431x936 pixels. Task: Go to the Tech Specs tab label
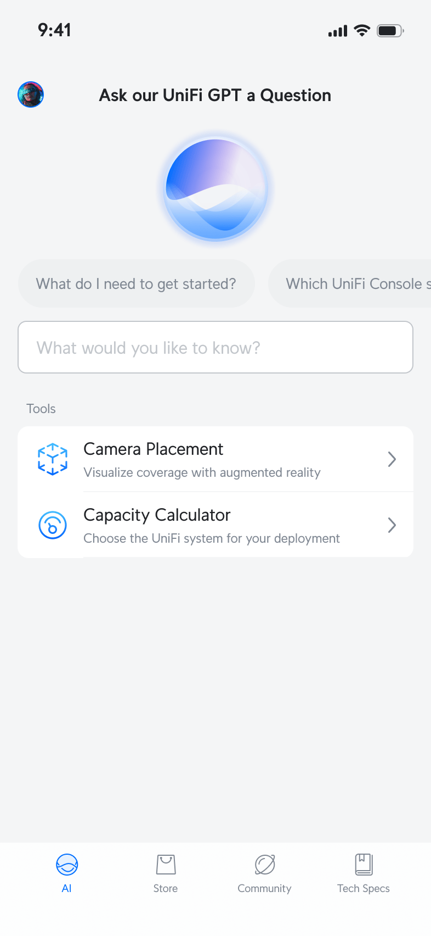coord(364,888)
